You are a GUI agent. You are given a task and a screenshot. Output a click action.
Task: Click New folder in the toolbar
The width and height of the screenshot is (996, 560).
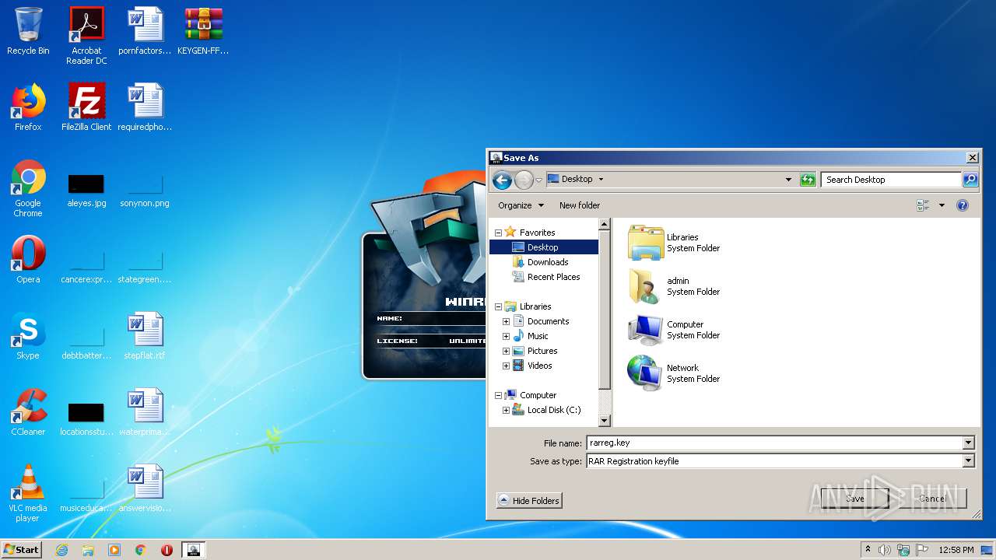click(x=580, y=205)
